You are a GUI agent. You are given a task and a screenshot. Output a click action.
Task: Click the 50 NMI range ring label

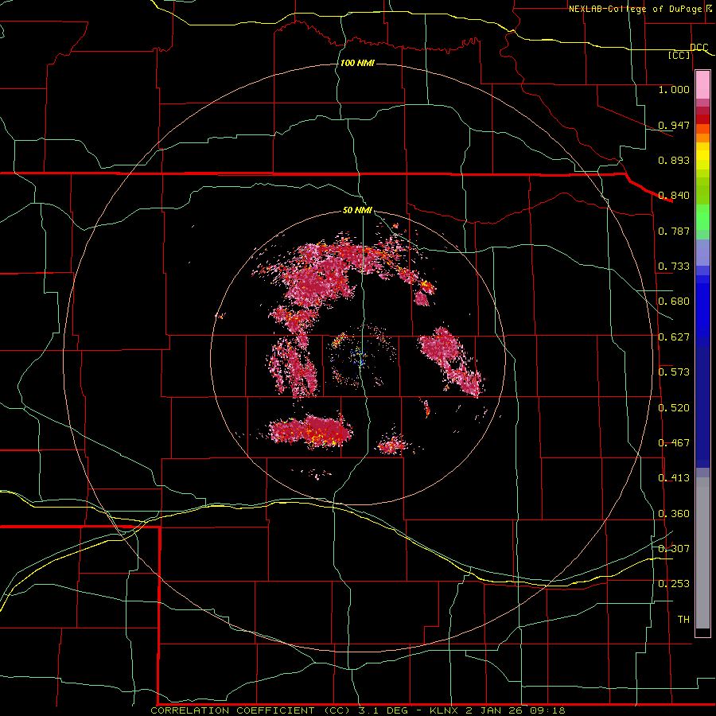pyautogui.click(x=357, y=210)
